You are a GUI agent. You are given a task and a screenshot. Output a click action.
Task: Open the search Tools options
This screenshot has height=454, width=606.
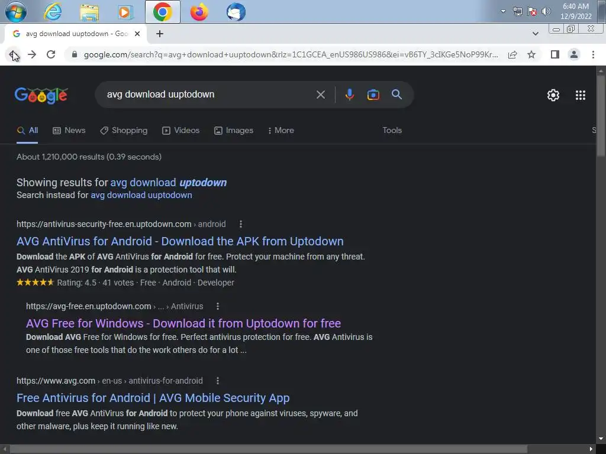coord(392,131)
